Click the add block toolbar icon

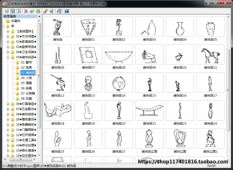point(52,11)
